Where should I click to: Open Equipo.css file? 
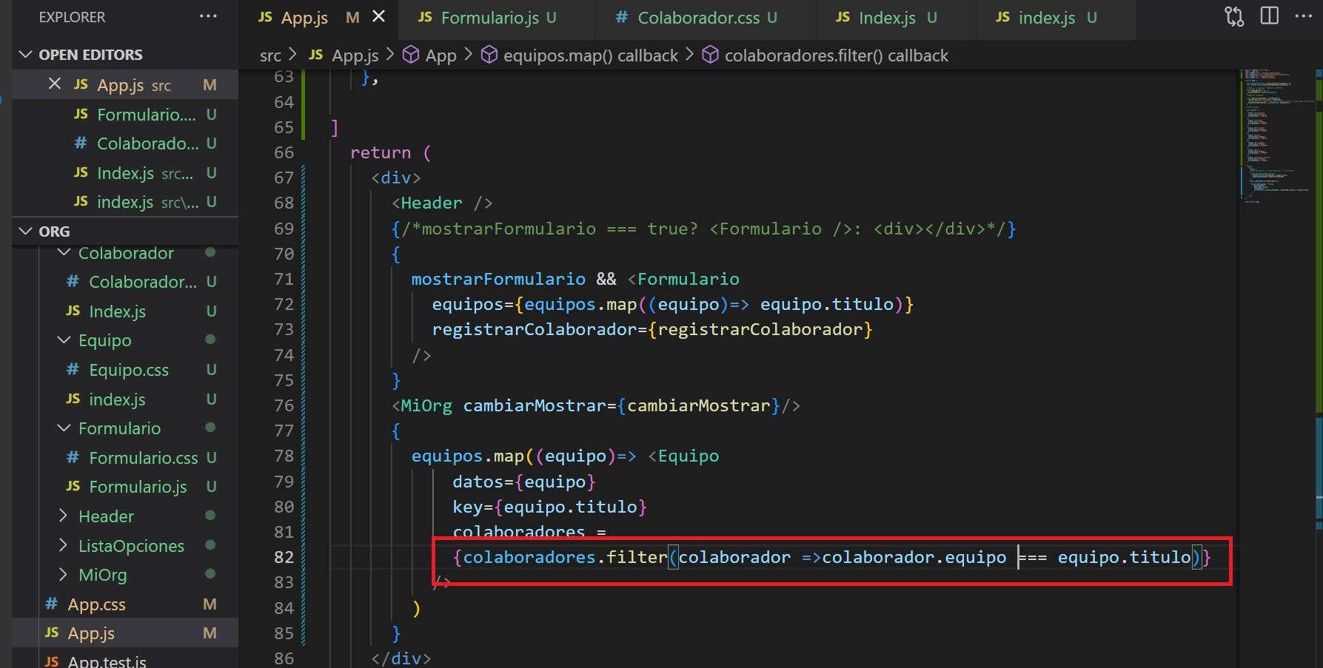click(x=126, y=370)
